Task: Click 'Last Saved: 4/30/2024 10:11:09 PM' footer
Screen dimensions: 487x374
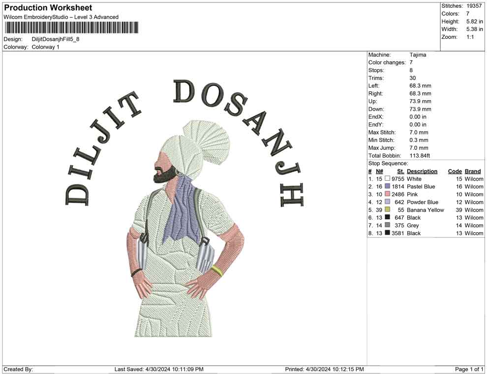Action: [x=159, y=369]
